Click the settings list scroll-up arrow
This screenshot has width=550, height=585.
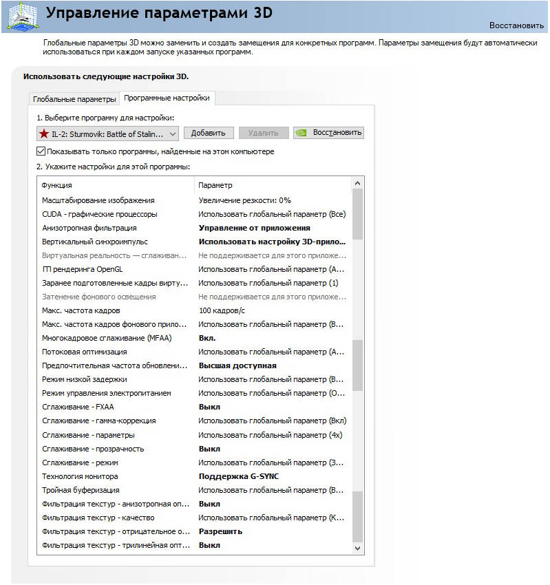(357, 183)
